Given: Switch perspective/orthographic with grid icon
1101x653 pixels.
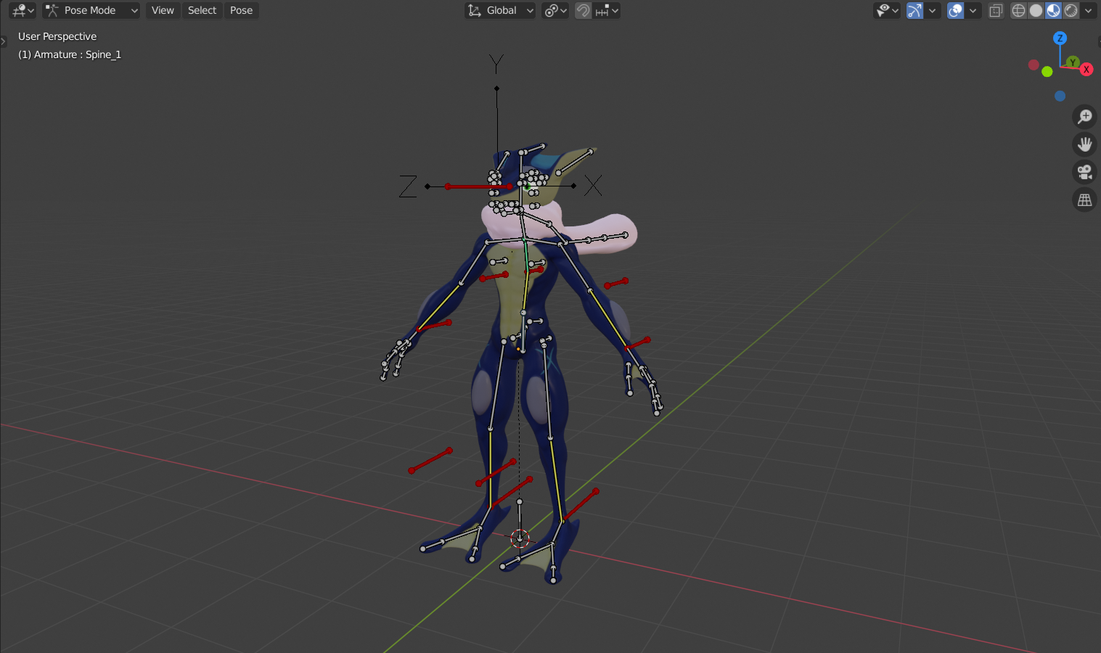Looking at the screenshot, I should click(1084, 200).
